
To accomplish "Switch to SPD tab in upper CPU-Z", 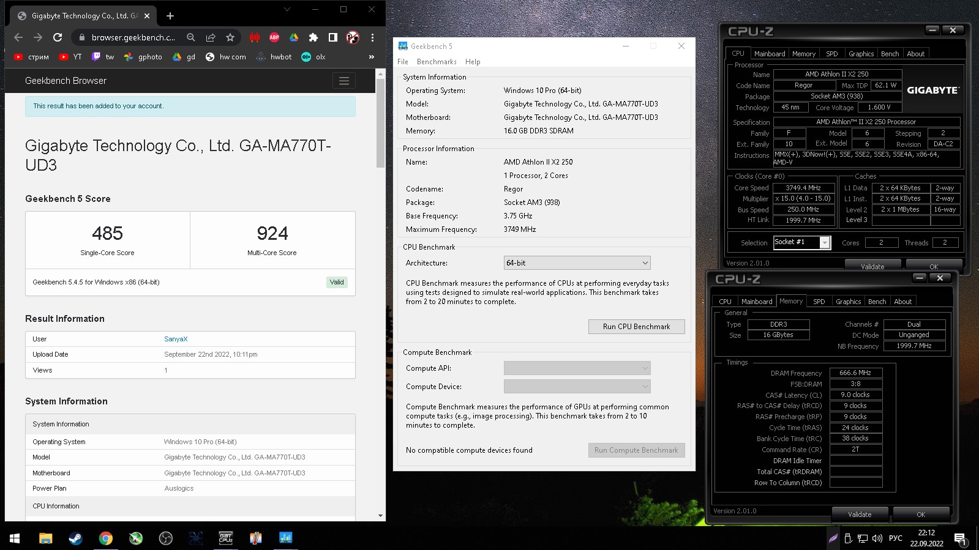I will [x=831, y=54].
